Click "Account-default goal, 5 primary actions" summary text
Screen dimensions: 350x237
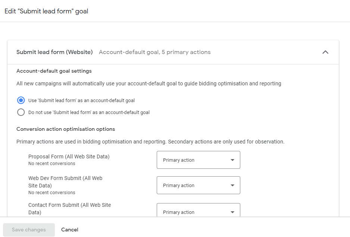[154, 52]
